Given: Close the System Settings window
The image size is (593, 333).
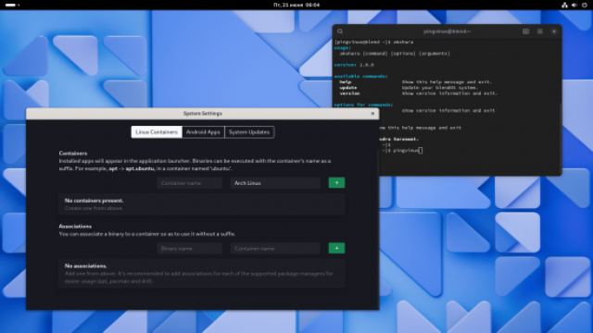Looking at the screenshot, I should pos(372,113).
